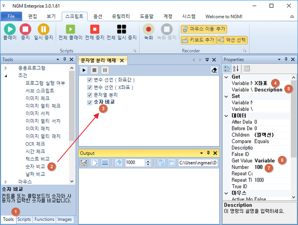Open quick access toolbar dropdown in title bar

(x=4, y=6)
